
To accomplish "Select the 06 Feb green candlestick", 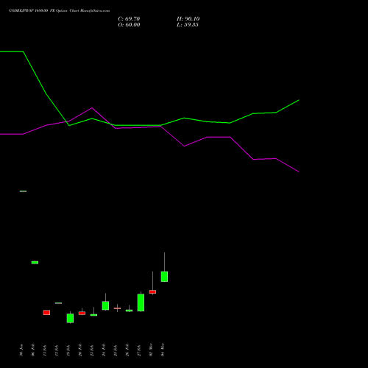I will (x=35, y=263).
